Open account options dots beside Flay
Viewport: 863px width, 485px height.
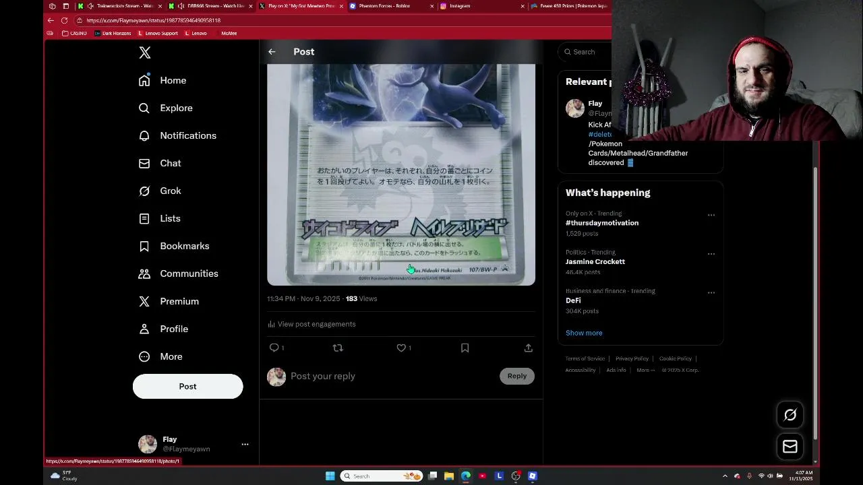click(x=245, y=444)
